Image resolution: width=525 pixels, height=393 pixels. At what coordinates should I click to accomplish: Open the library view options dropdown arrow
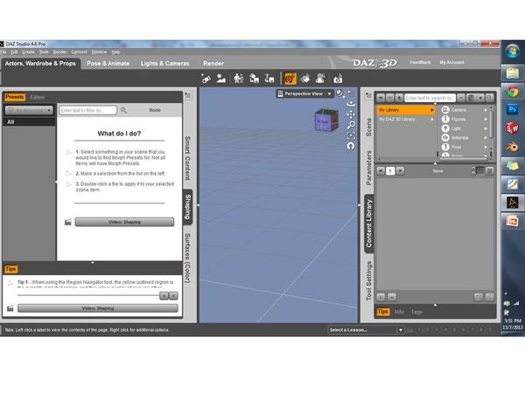click(x=480, y=98)
